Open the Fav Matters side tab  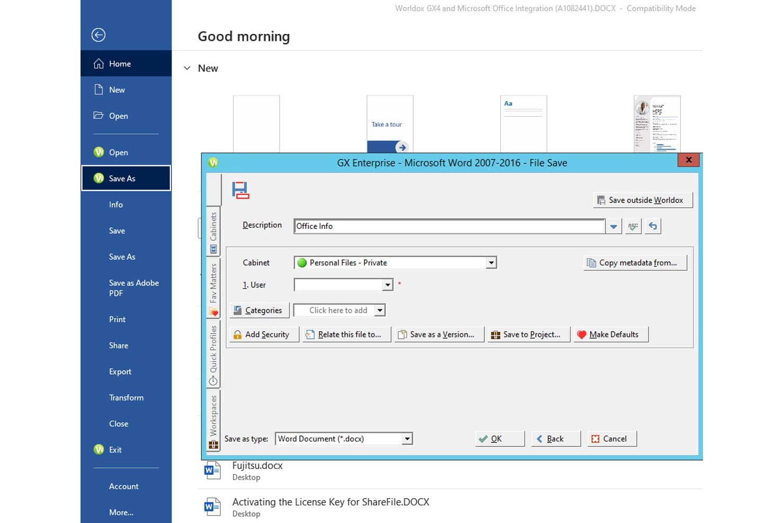213,289
